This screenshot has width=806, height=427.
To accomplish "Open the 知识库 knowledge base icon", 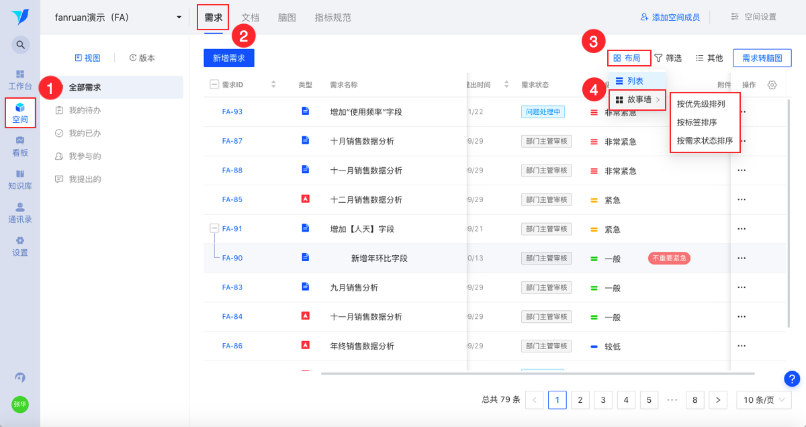I will pos(20,179).
